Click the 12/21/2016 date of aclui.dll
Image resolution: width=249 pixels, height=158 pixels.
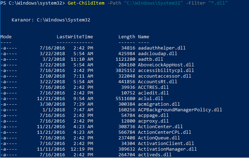[x=51, y=99]
